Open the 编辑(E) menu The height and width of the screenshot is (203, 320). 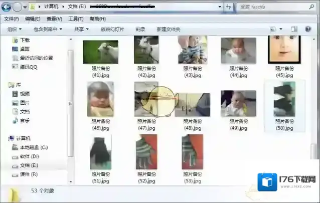33,19
